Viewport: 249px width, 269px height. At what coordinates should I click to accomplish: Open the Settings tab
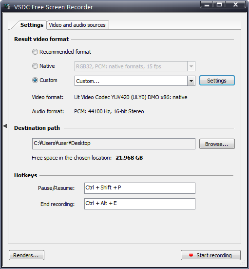pos(32,25)
